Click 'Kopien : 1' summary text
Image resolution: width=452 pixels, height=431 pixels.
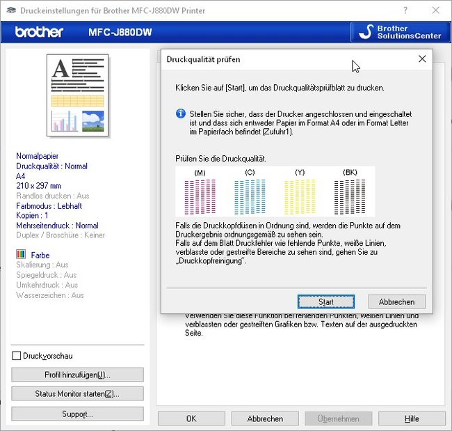[x=32, y=215]
